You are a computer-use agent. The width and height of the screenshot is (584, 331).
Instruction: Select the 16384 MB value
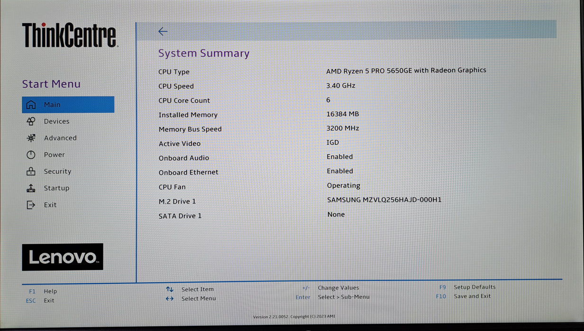pos(343,114)
